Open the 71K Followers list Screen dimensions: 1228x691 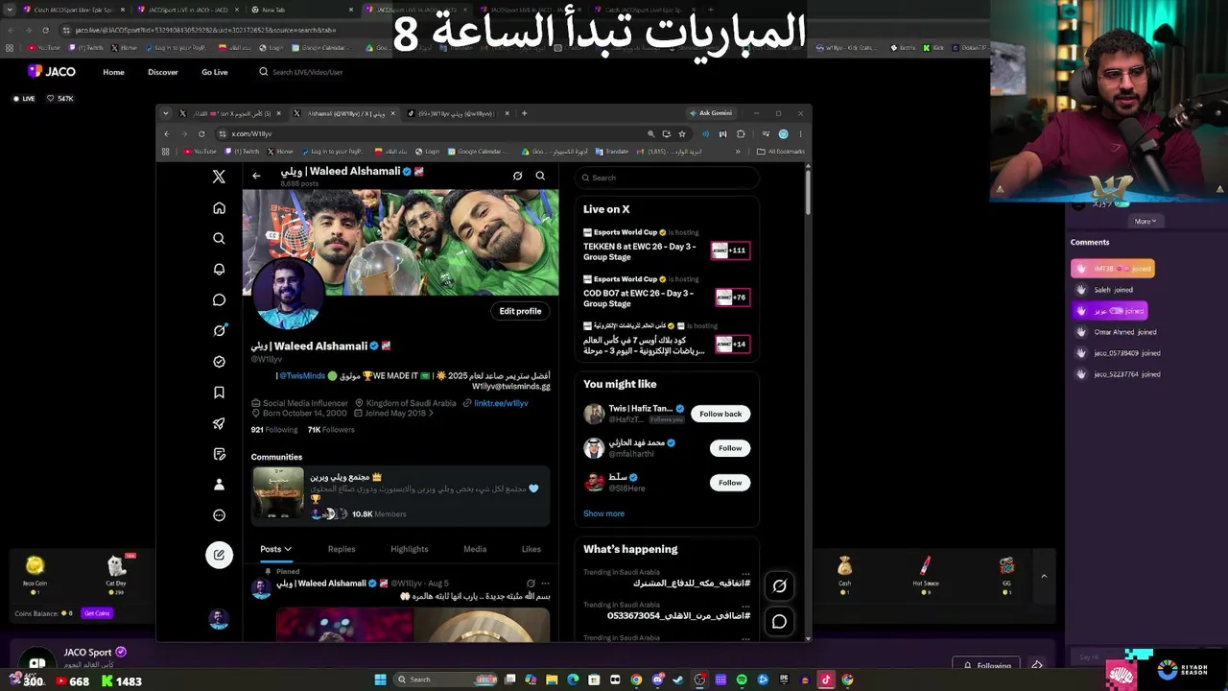tap(331, 430)
